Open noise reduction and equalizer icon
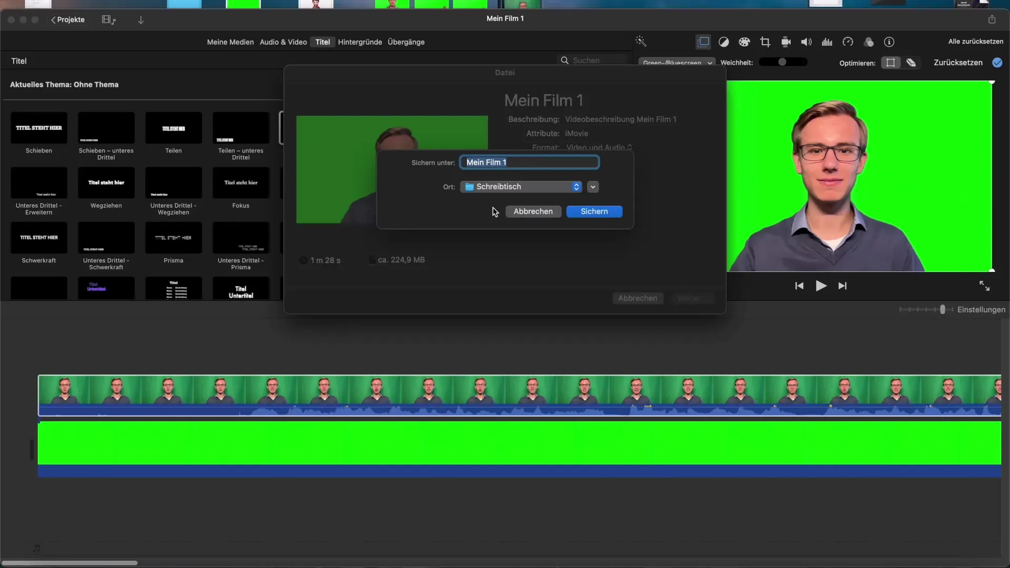 (x=827, y=42)
